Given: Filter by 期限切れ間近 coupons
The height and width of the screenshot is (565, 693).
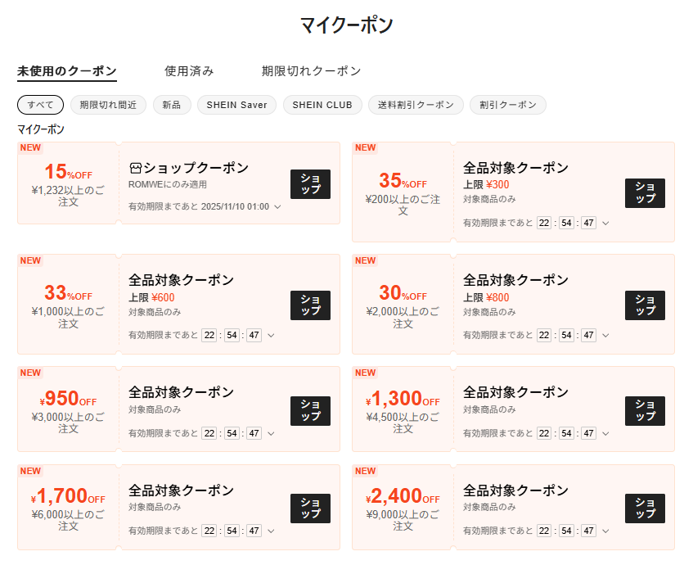Looking at the screenshot, I should pos(108,105).
